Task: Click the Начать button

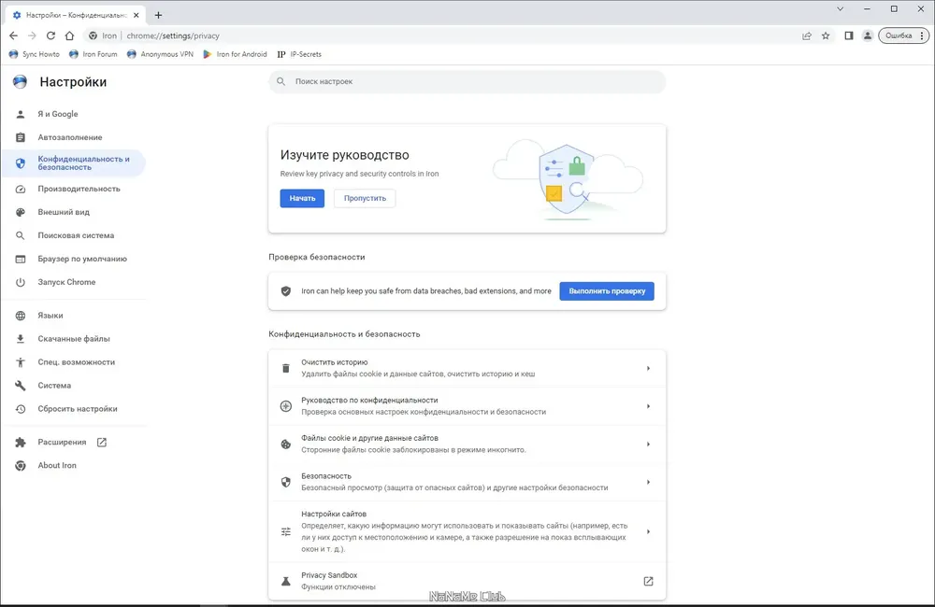Action: (302, 198)
